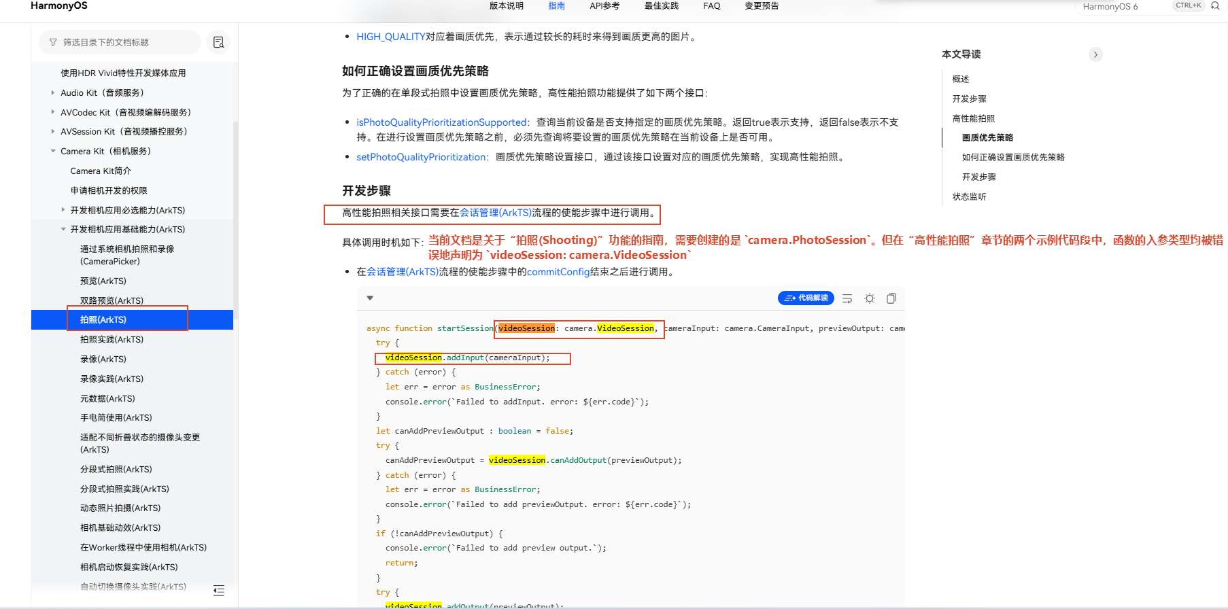The width and height of the screenshot is (1228, 609).
Task: Click the document list icon beside filter box
Action: click(x=218, y=42)
